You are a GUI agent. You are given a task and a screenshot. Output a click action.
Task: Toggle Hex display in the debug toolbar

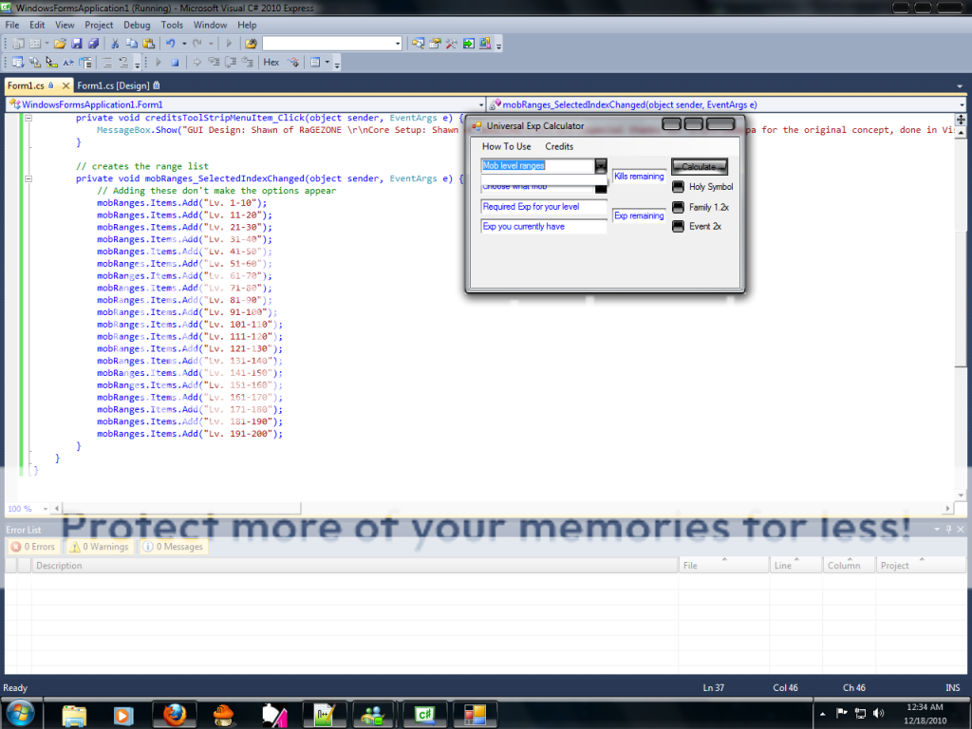pyautogui.click(x=272, y=63)
